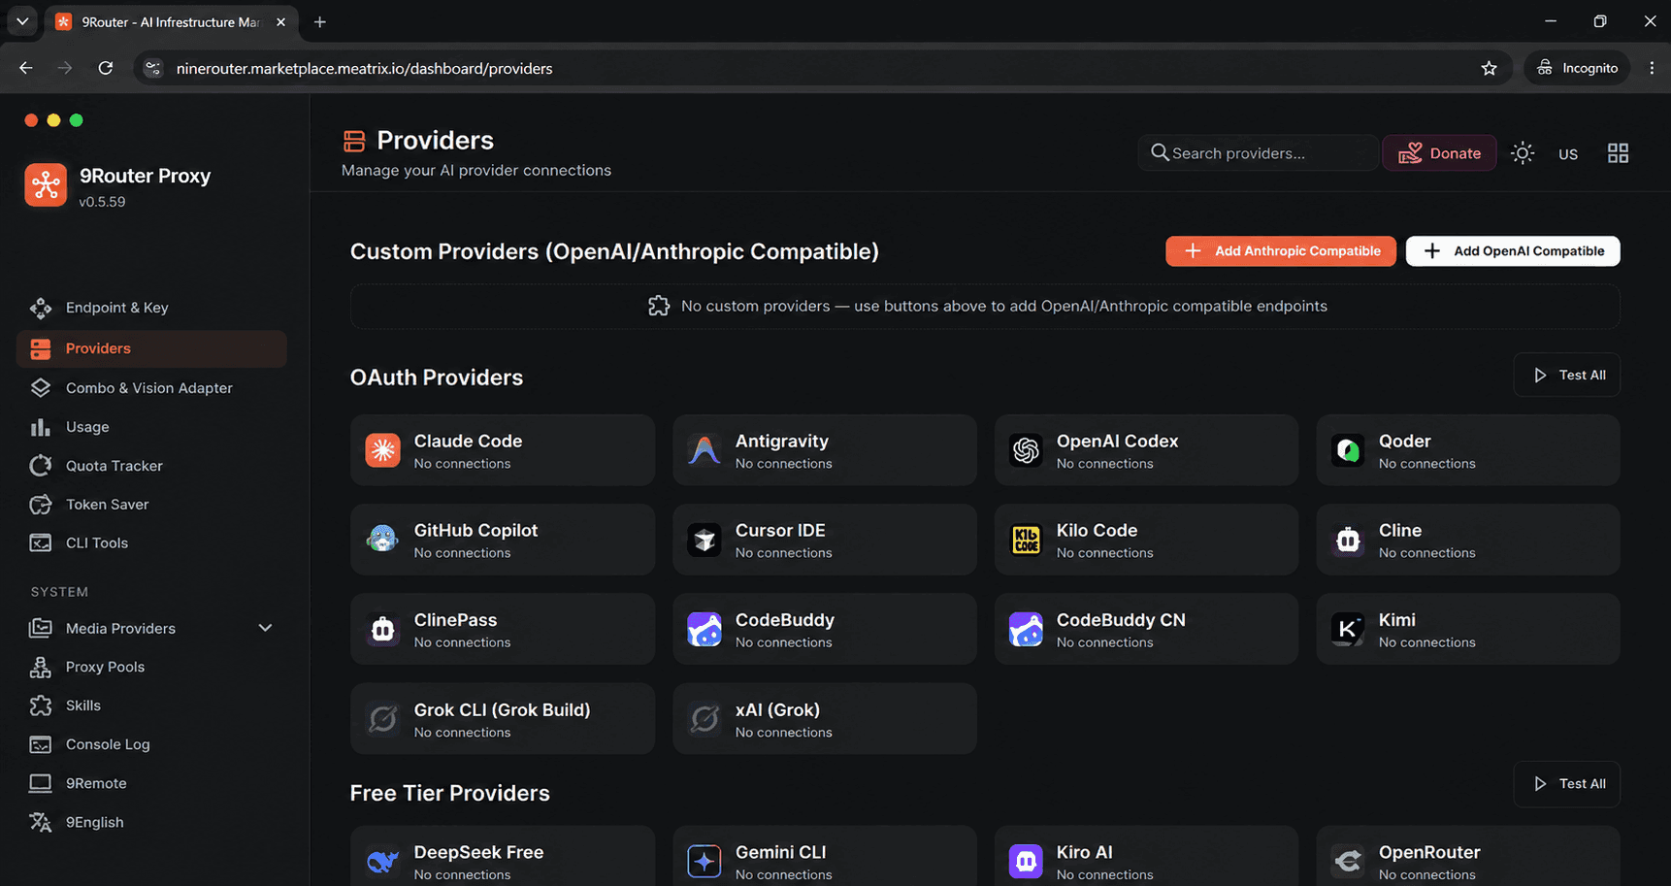1671x886 pixels.
Task: Go back in browser history
Action: (x=26, y=68)
